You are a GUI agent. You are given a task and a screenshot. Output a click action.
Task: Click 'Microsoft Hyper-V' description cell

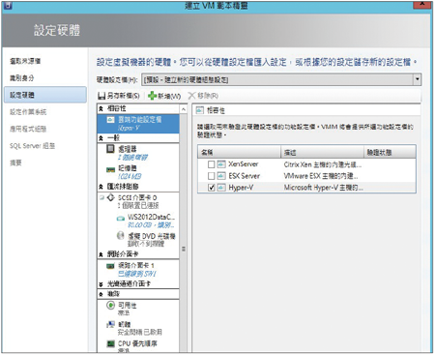[x=323, y=188]
